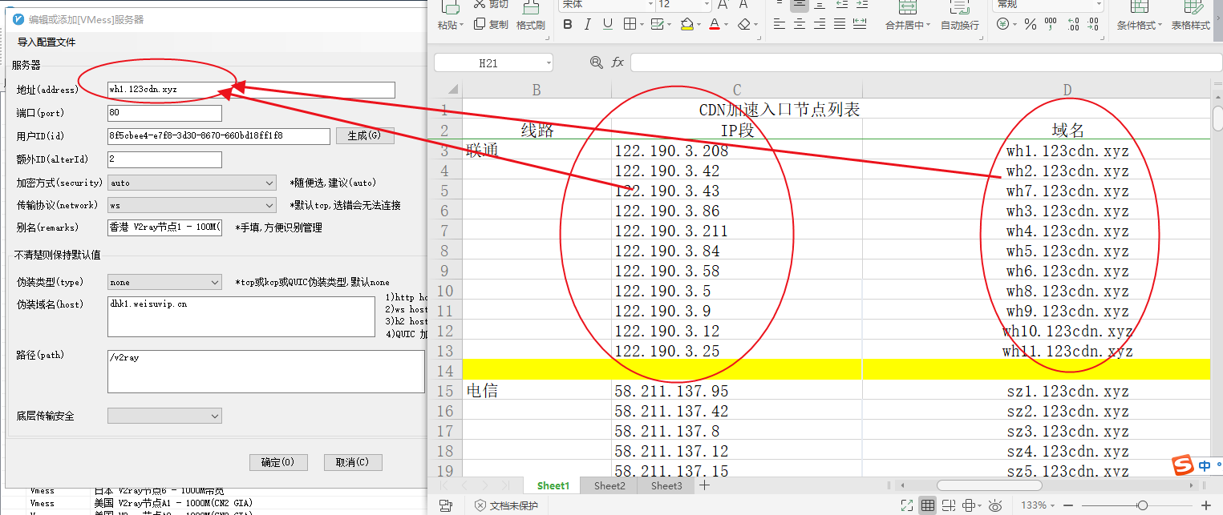Zoom in with the plus button
Viewport: 1223px width, 515px height.
point(1205,505)
